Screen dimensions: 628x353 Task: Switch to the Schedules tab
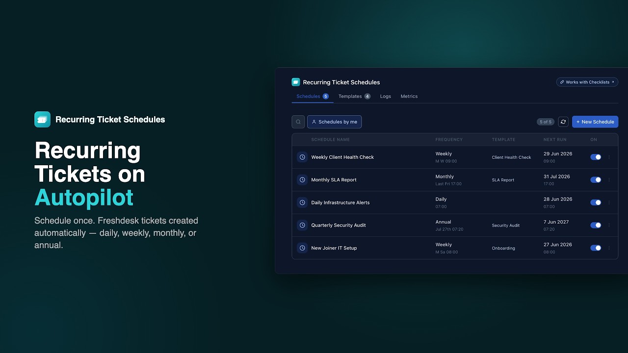point(313,96)
